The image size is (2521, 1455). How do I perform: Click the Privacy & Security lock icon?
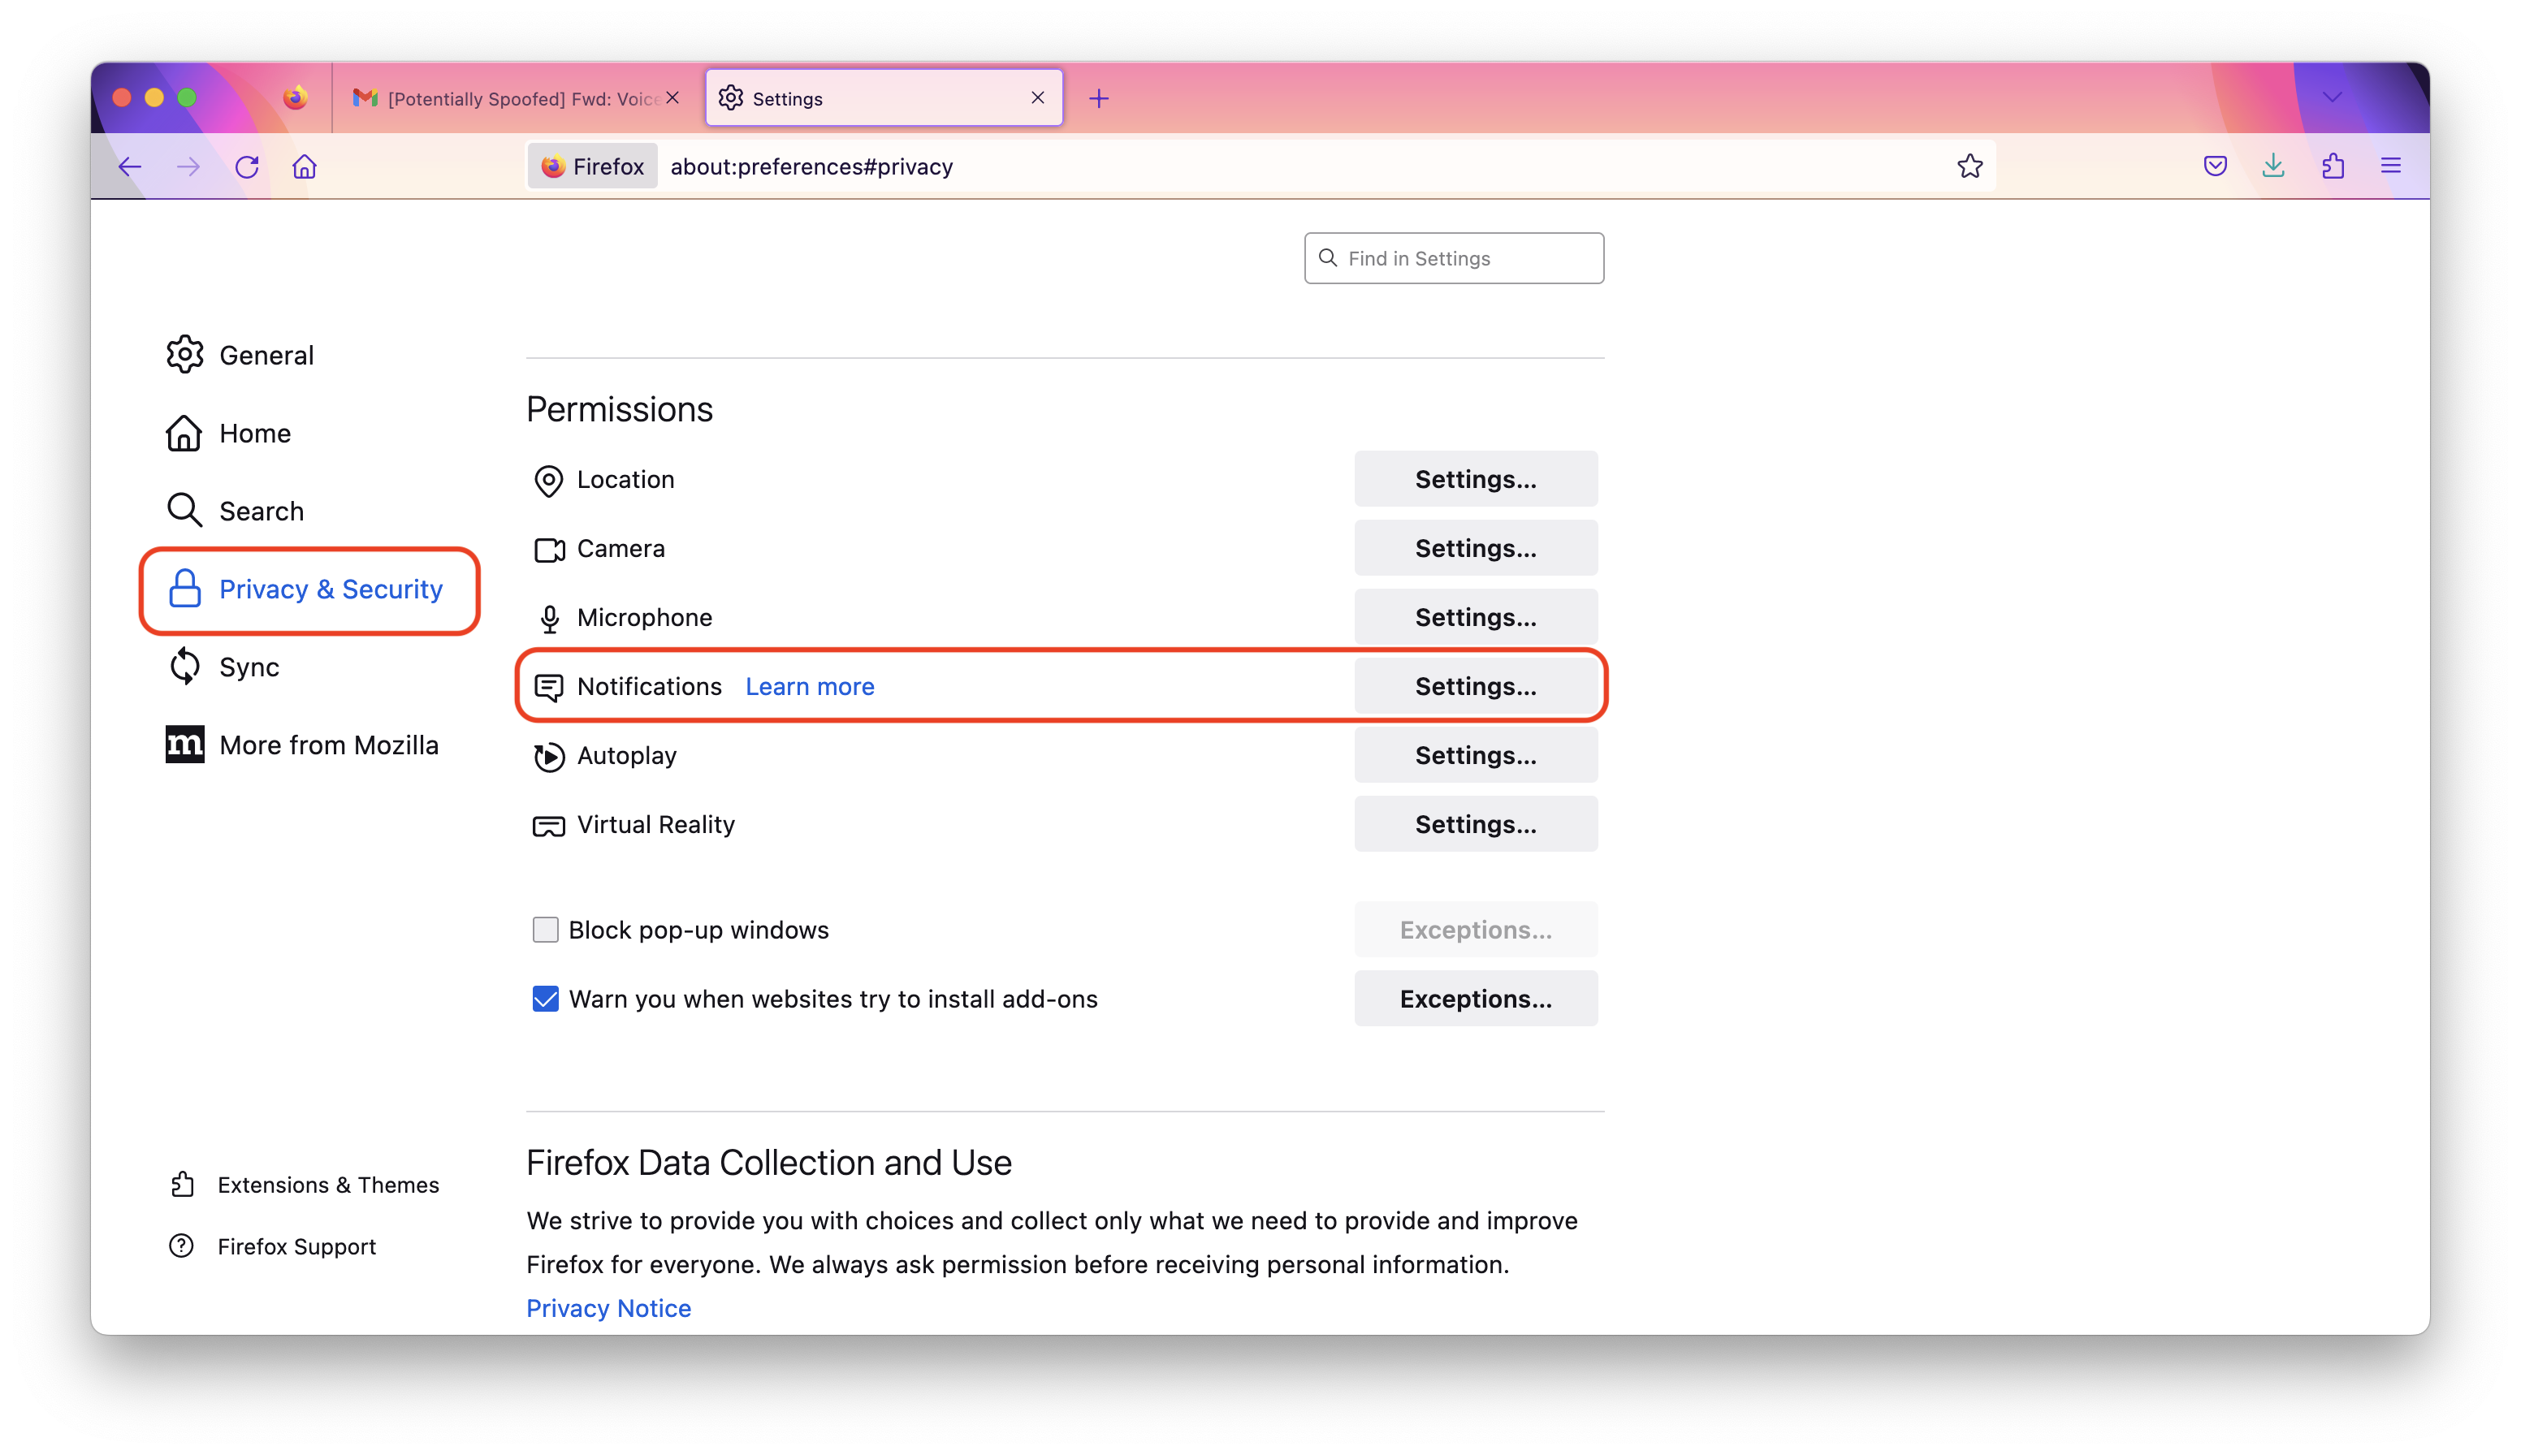point(185,589)
